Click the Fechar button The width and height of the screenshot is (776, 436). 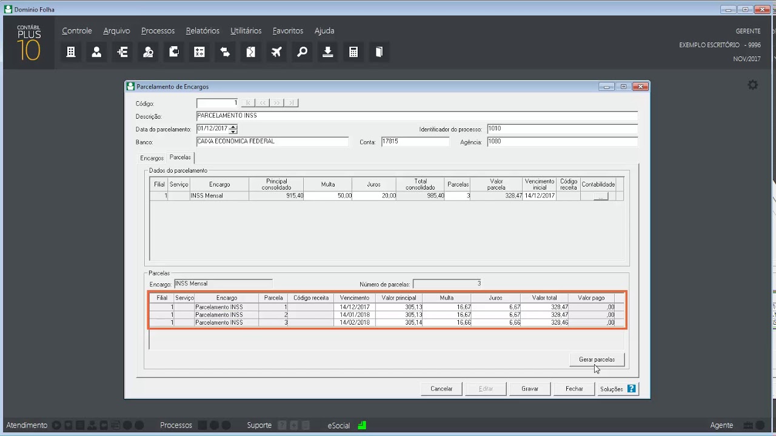click(574, 389)
